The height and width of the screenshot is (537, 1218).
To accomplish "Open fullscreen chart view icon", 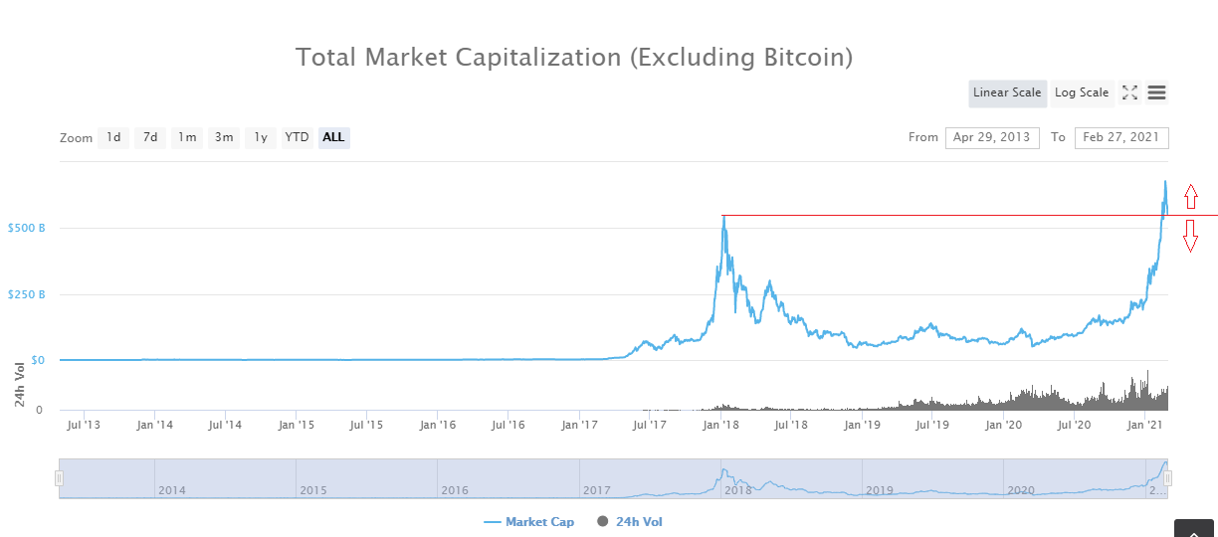I will click(x=1129, y=92).
